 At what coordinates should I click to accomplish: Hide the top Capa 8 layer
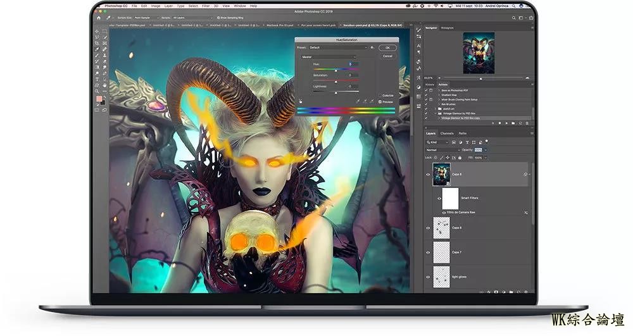(428, 175)
